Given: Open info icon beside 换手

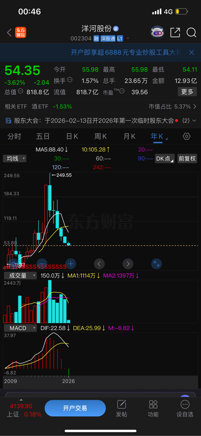Looking at the screenshot, I should 70,80.
